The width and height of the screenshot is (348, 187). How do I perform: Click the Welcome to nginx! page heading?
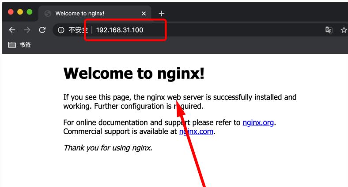click(x=134, y=73)
